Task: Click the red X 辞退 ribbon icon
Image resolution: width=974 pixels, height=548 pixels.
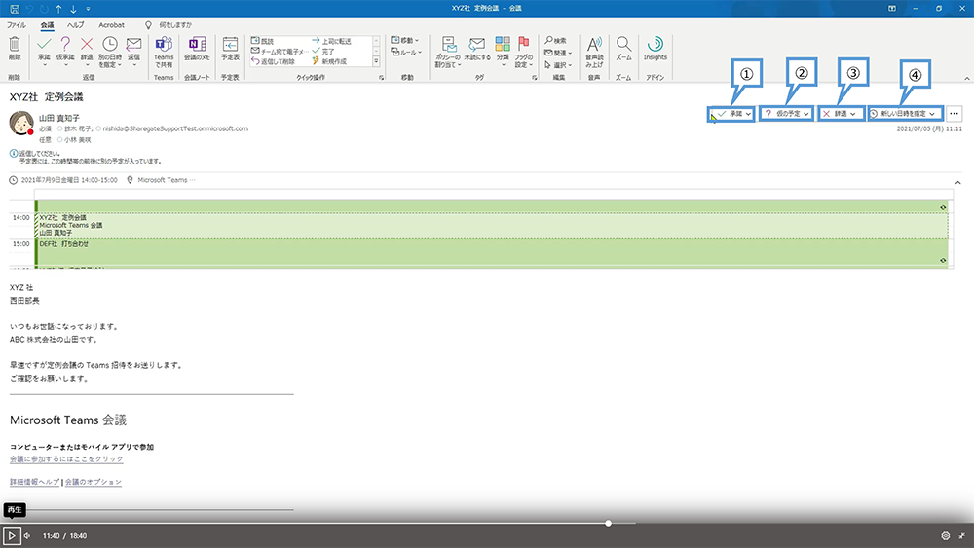Action: [87, 45]
